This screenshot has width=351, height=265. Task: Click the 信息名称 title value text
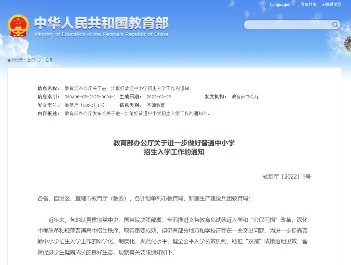(127, 88)
